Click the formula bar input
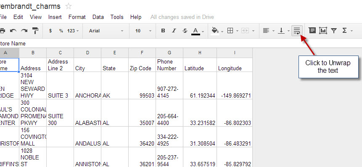The width and height of the screenshot is (362, 167). (181, 43)
